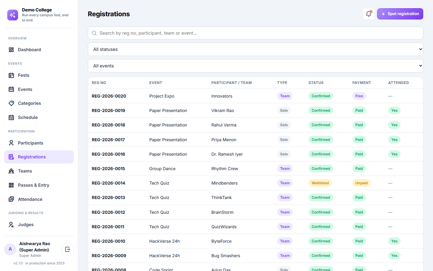Click the Events calendar icon
This screenshot has height=271, width=433.
pos(11,89)
